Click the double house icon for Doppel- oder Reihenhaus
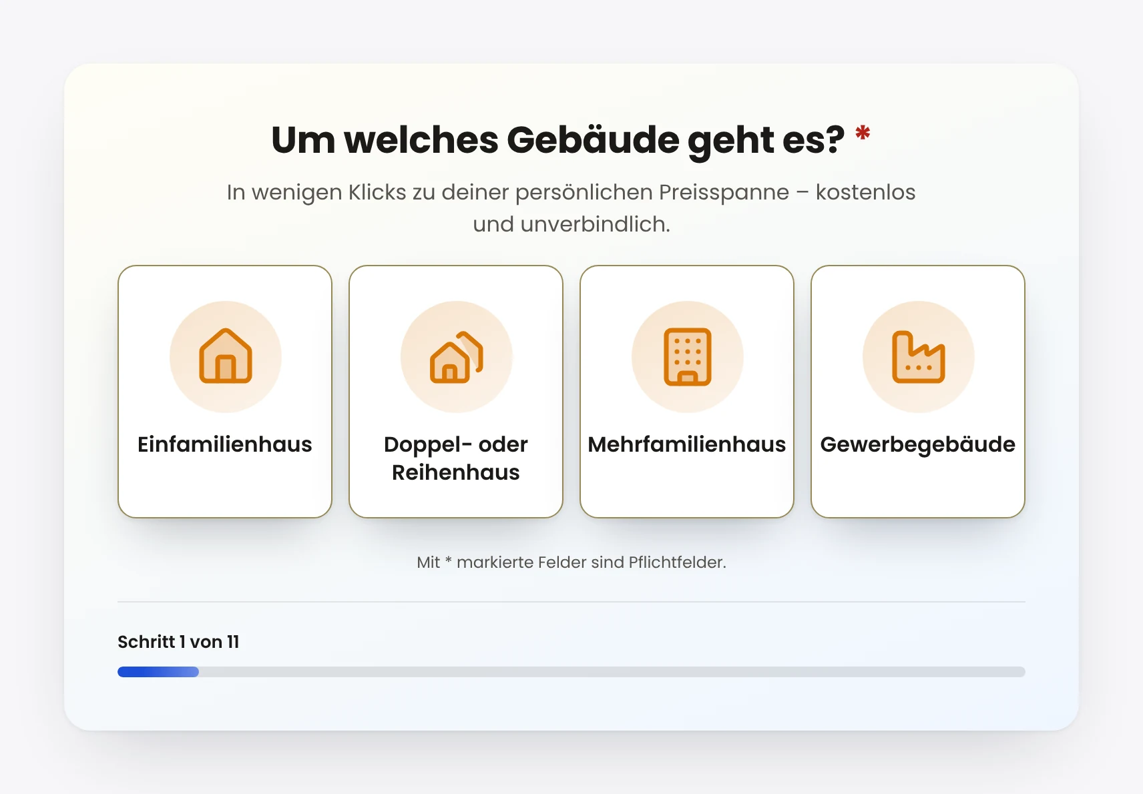 (457, 356)
